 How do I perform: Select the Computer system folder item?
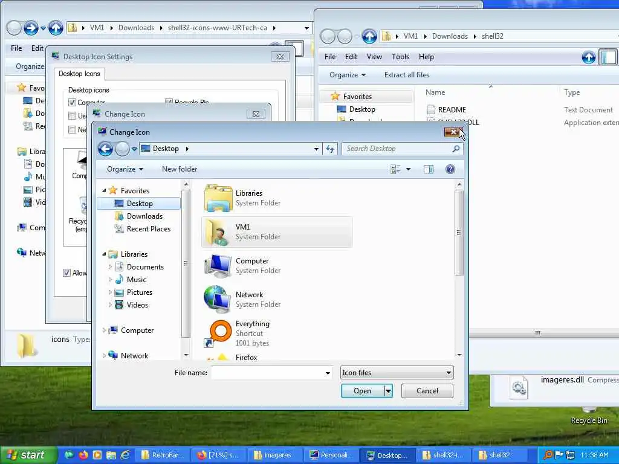[276, 266]
